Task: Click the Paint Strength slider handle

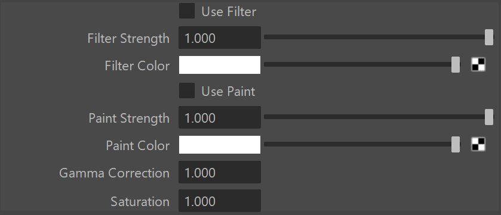Action: pos(489,117)
